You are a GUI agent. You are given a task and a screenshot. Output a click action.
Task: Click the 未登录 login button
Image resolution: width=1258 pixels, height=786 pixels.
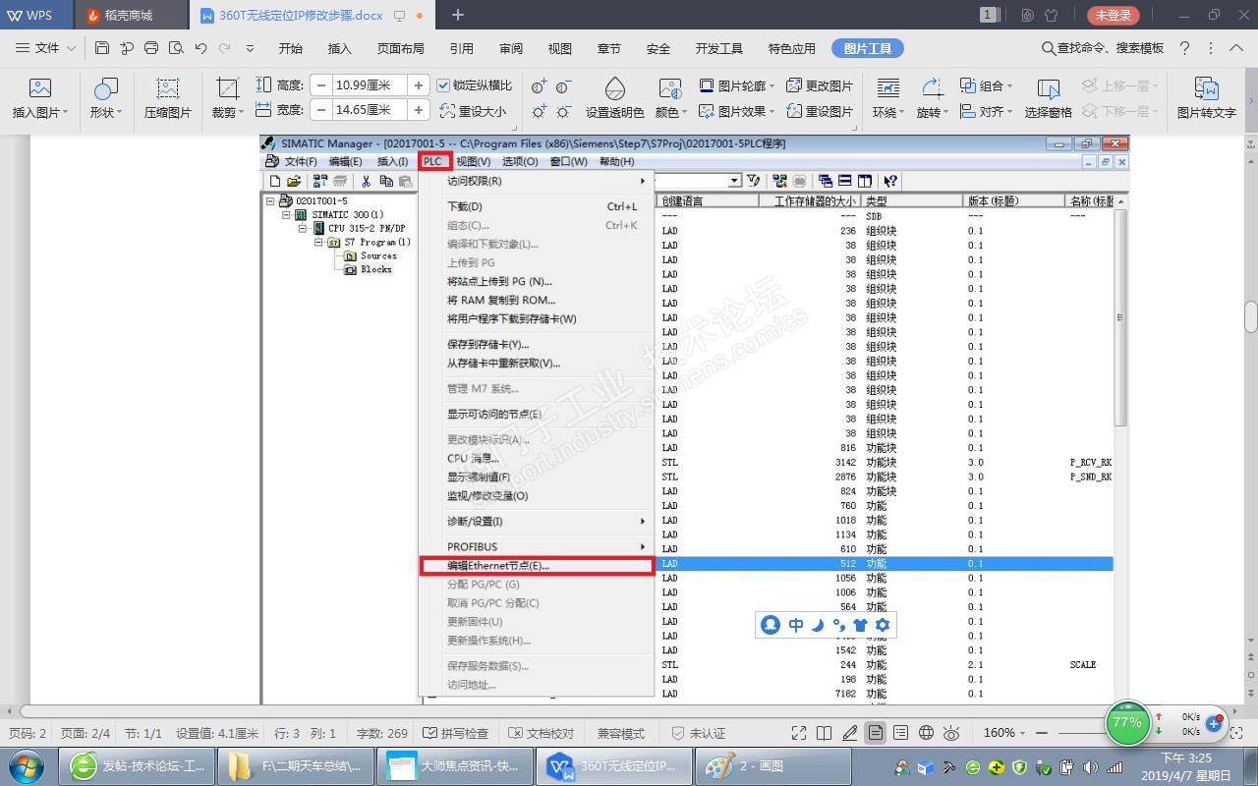pyautogui.click(x=1114, y=15)
